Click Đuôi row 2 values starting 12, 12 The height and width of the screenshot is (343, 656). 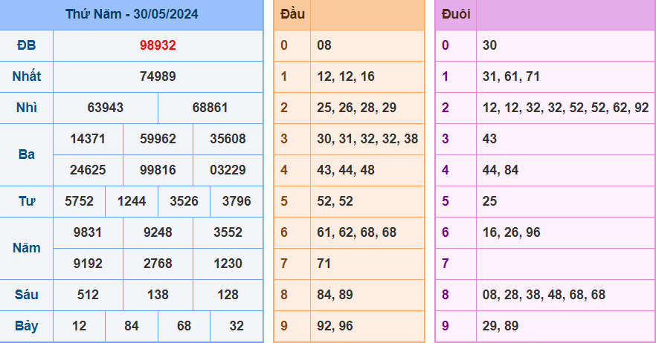pos(565,108)
